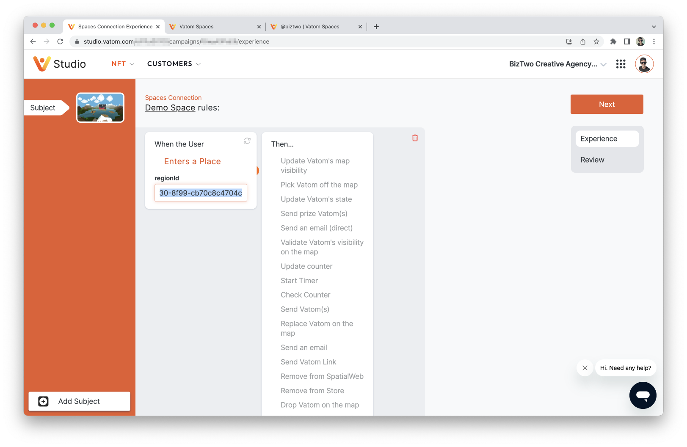Choose 'Send an email (direct)' action

click(317, 228)
